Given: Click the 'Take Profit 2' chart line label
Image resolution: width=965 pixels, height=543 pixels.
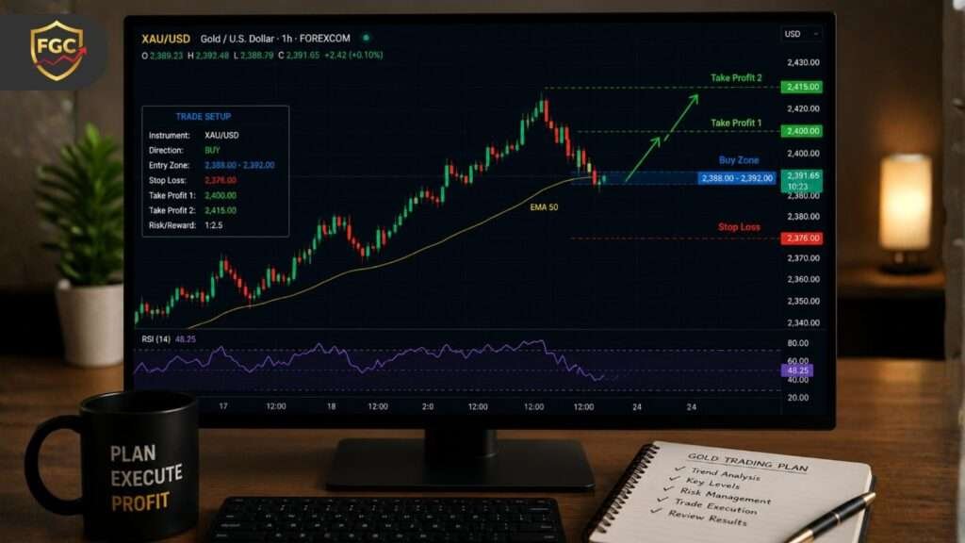Looking at the screenshot, I should pos(736,78).
